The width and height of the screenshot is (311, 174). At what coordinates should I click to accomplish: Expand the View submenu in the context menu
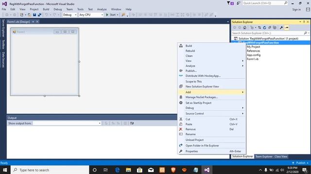coord(212,61)
